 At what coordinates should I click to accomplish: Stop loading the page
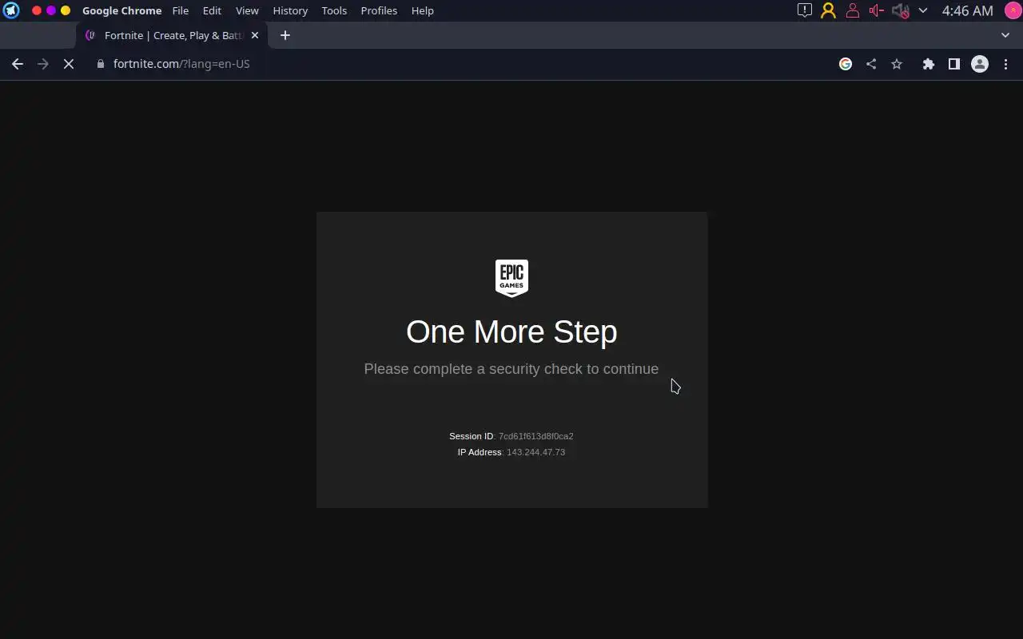click(69, 64)
